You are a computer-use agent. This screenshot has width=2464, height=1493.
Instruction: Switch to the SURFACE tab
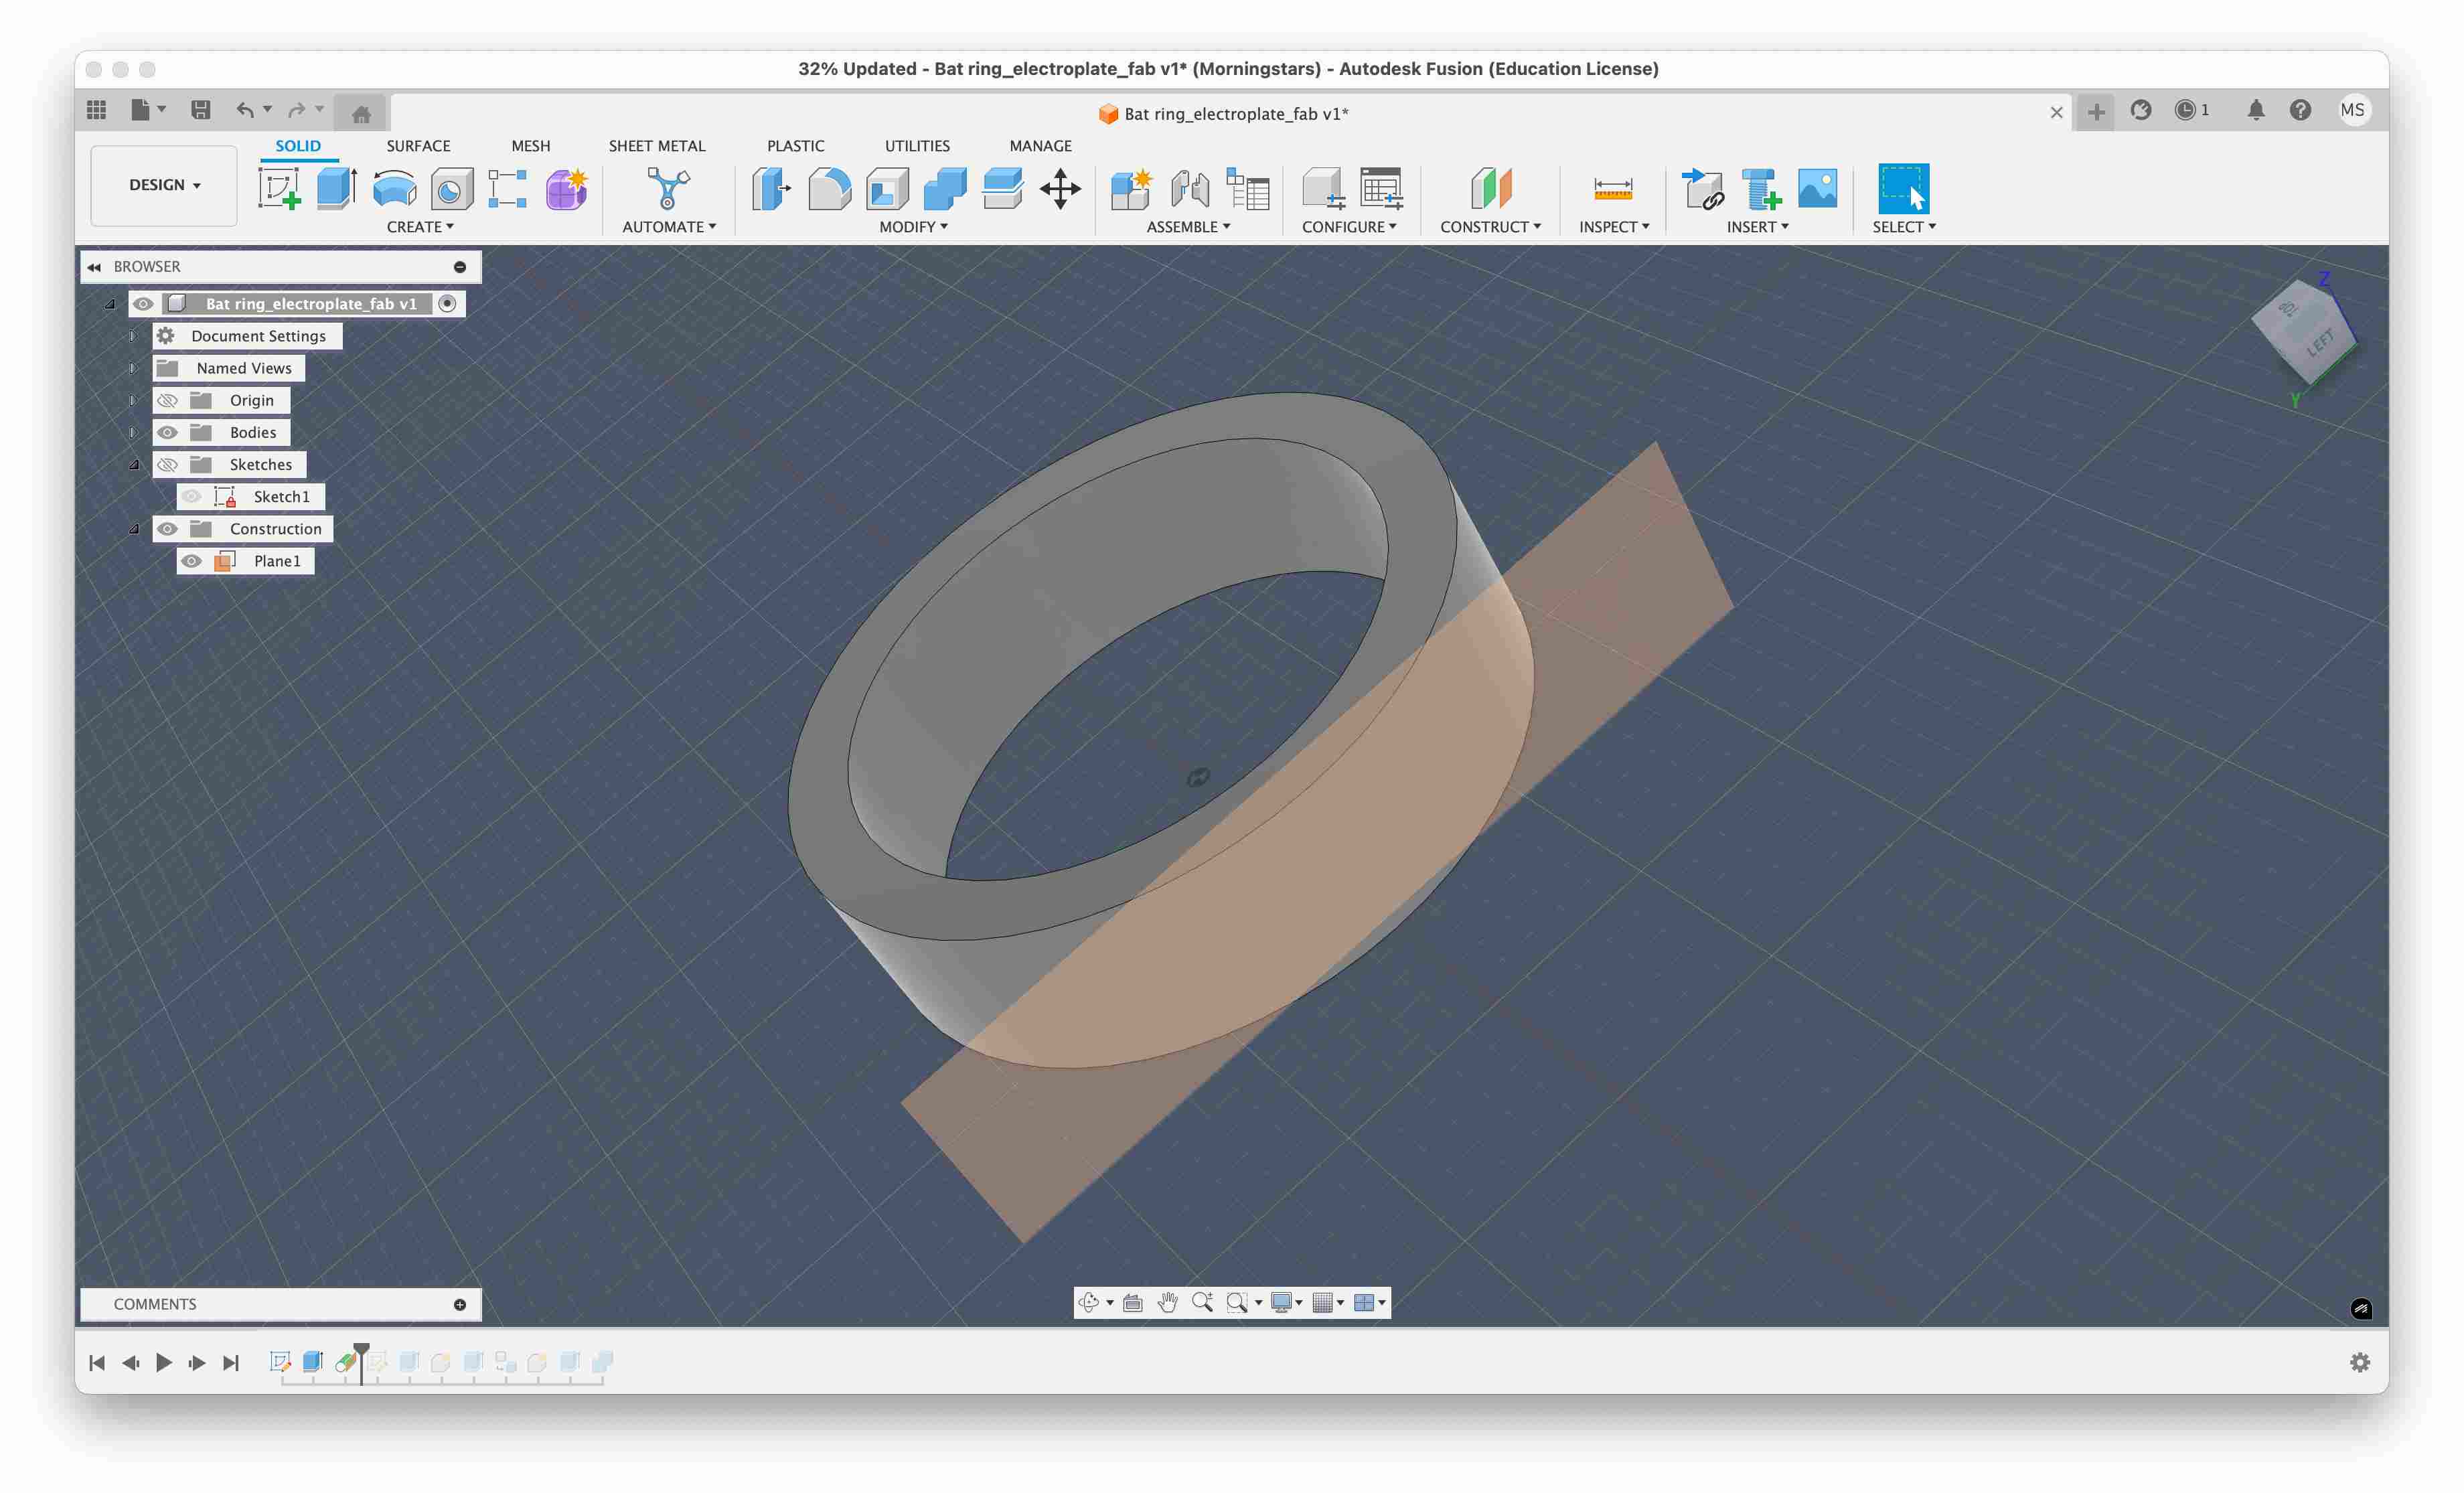(x=418, y=146)
